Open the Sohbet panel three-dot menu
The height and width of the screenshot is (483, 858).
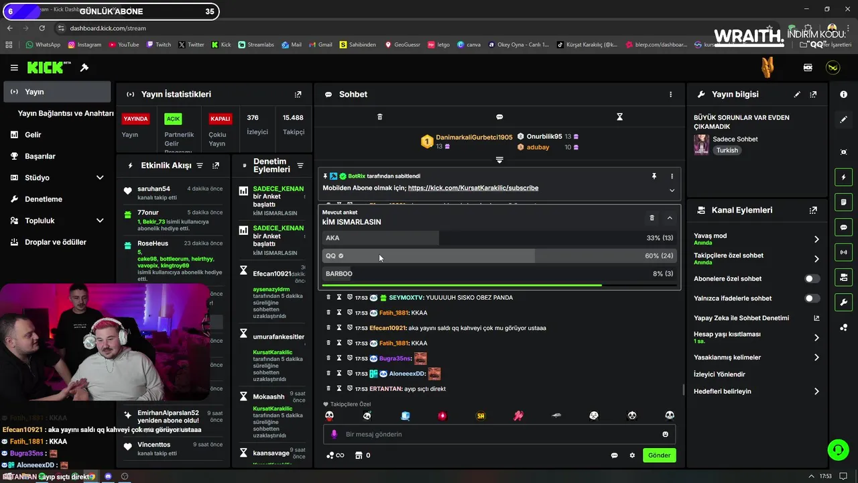tap(670, 95)
